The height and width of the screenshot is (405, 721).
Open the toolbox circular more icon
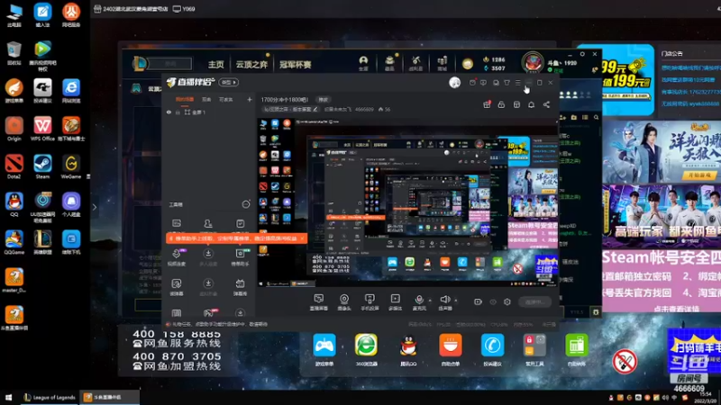246,204
